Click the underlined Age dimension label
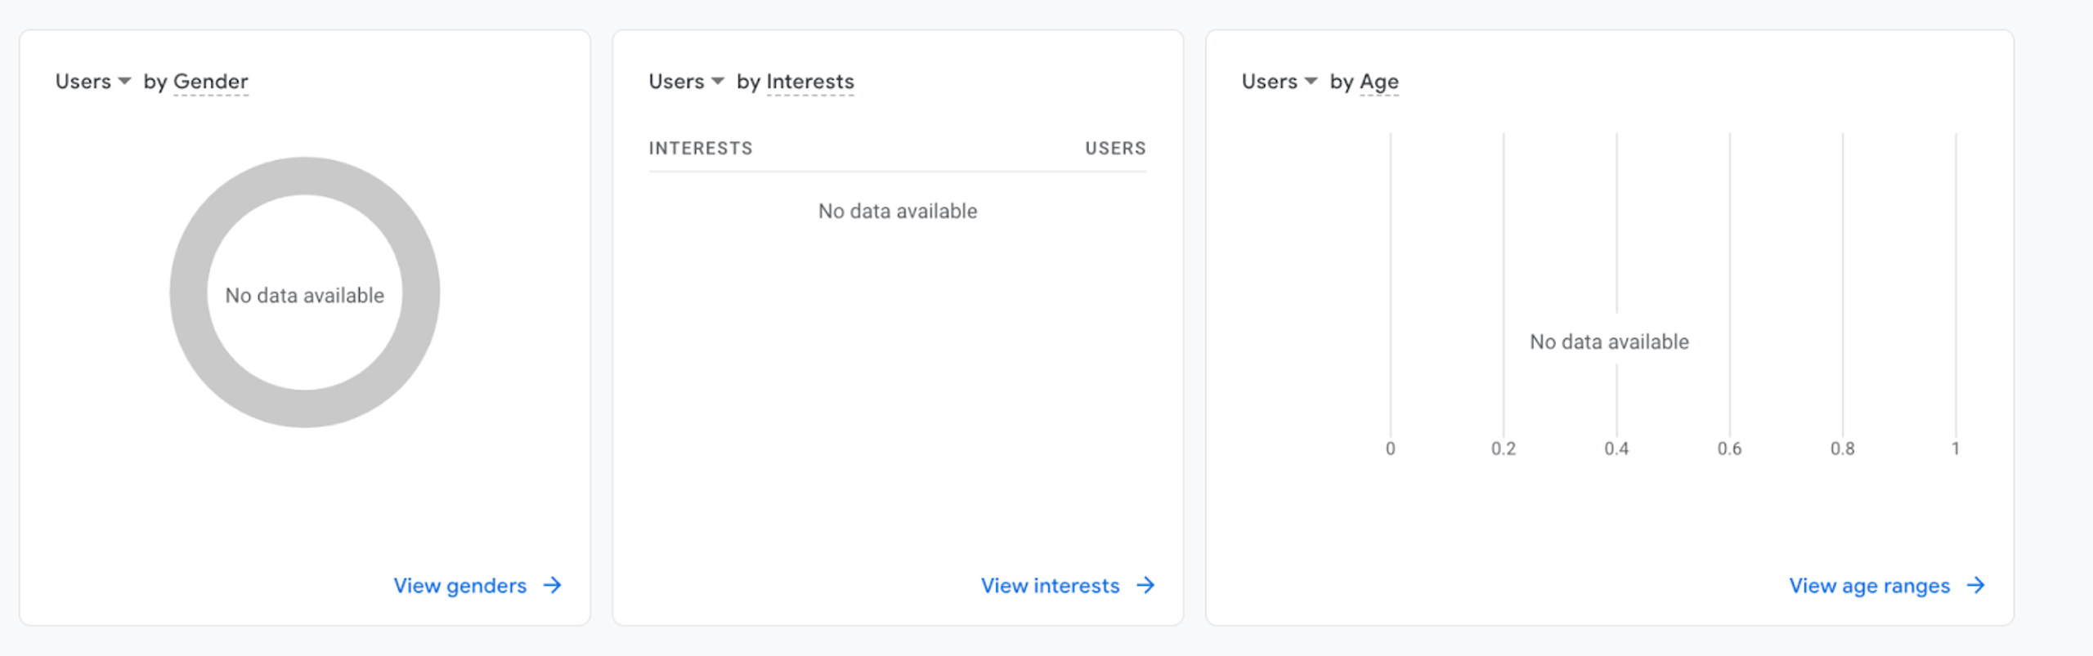The image size is (2093, 656). (x=1379, y=82)
